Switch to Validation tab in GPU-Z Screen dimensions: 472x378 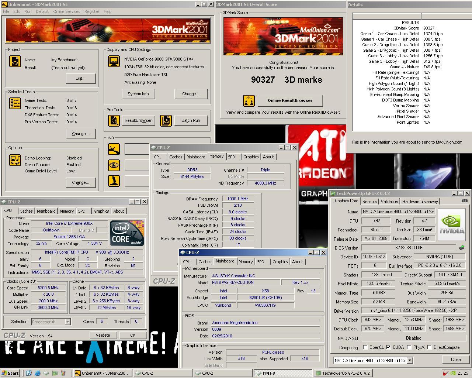click(389, 202)
